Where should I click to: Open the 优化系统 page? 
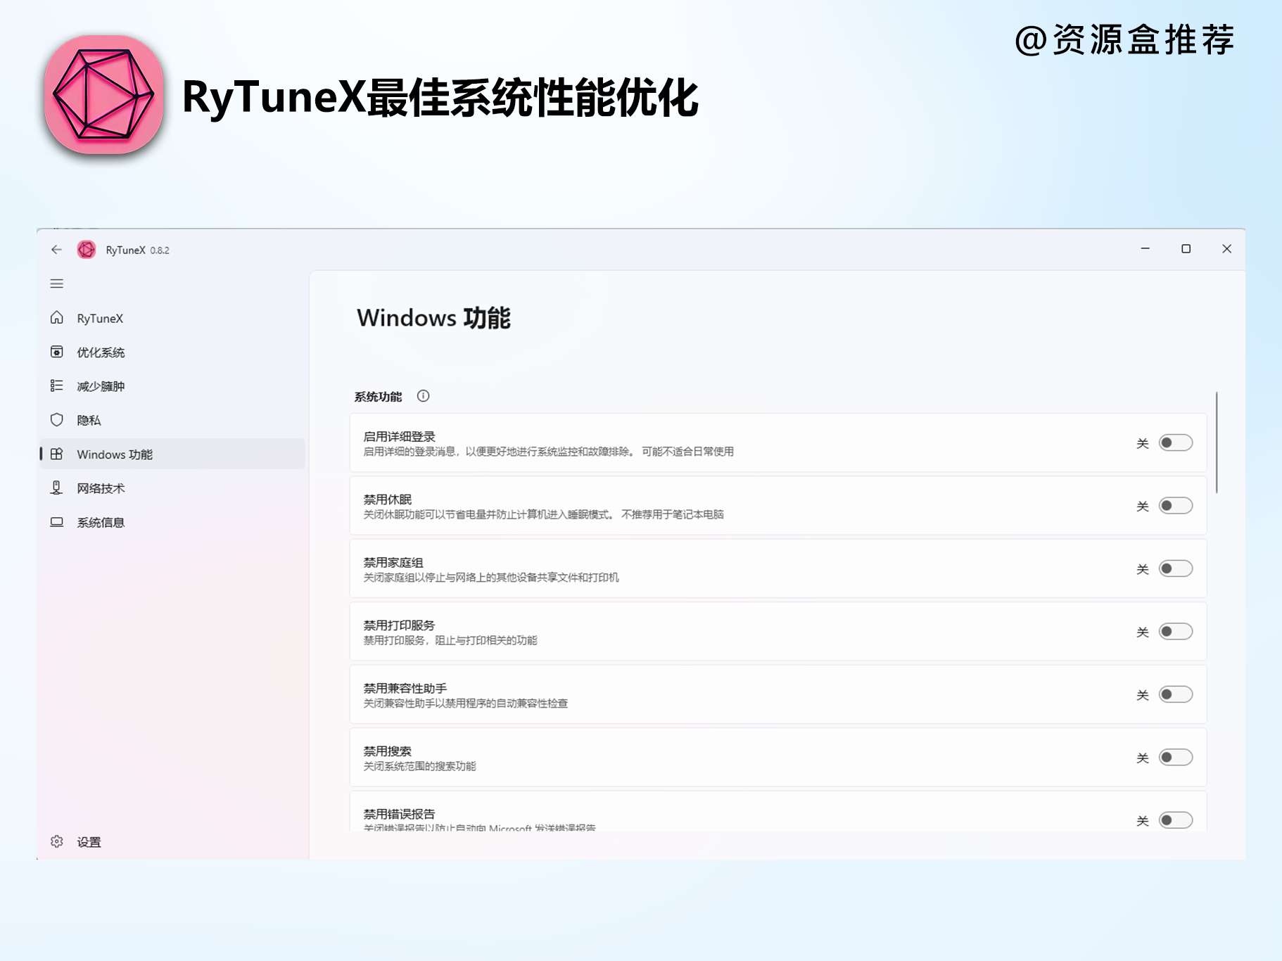click(x=172, y=352)
